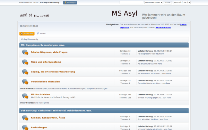208x130 pixels.
Task: Click board icon next to Kliniken, Rehazentren
Action: point(25,118)
